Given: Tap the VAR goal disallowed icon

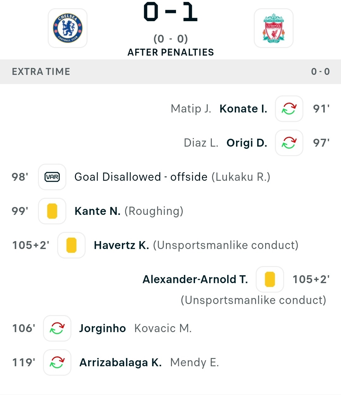Looking at the screenshot, I should (x=52, y=177).
